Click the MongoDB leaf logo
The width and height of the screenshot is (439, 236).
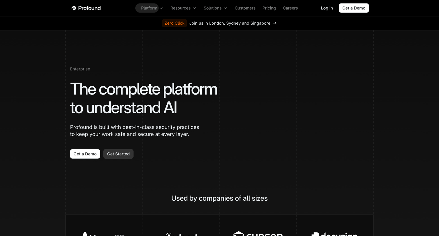85,234
